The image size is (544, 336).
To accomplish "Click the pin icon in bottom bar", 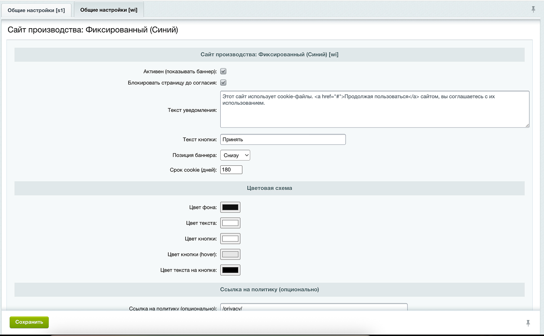I will pos(528,323).
